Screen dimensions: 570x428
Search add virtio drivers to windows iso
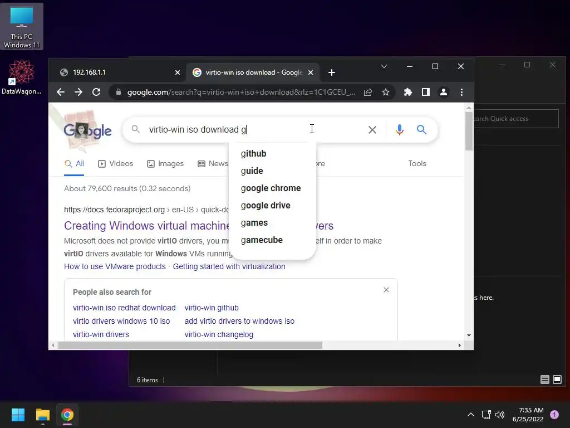(x=239, y=321)
